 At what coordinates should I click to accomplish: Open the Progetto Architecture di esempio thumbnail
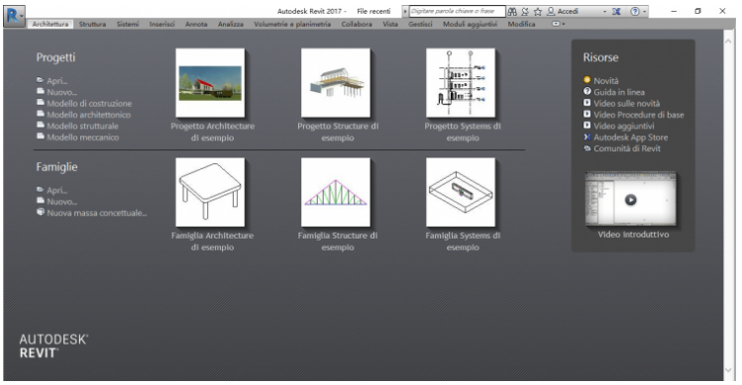pyautogui.click(x=210, y=83)
